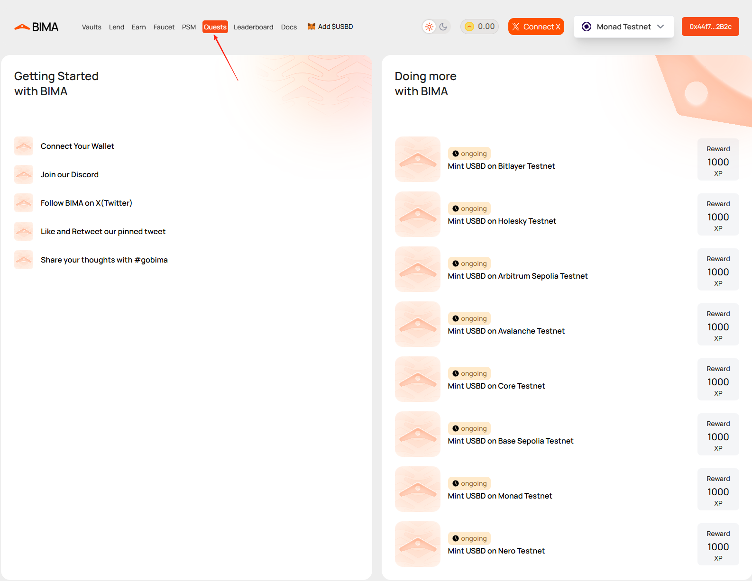Switch to dark mode with moon icon

pyautogui.click(x=443, y=27)
